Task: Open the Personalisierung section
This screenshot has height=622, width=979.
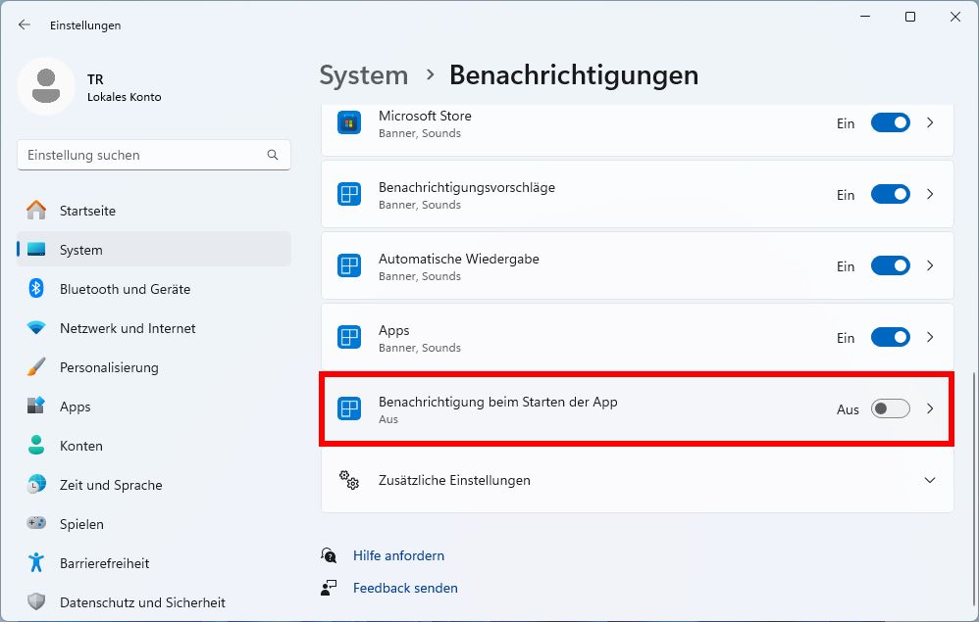Action: (x=108, y=367)
